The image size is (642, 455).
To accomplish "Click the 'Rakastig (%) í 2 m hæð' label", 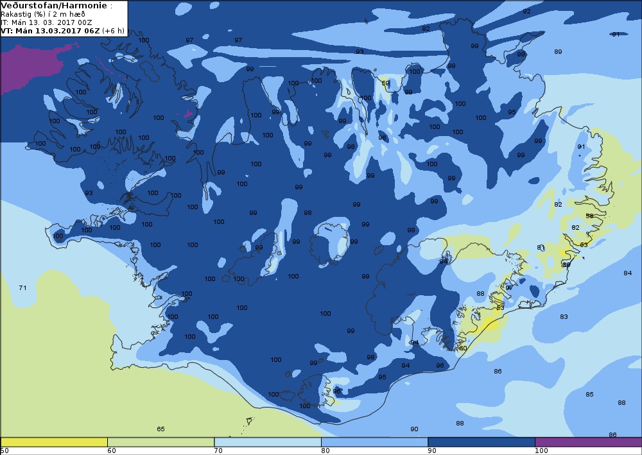I will (x=43, y=14).
